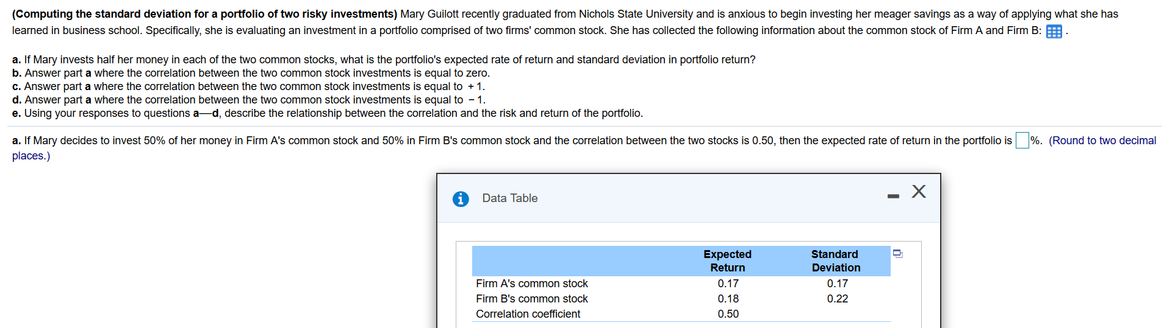Click the part d question about correlation −1
The height and width of the screenshot is (328, 1164).
pyautogui.click(x=248, y=100)
